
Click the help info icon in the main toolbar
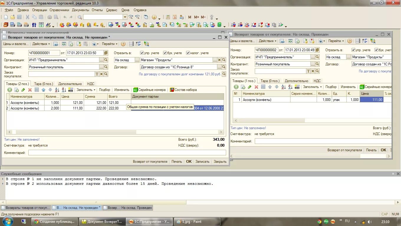point(154,17)
